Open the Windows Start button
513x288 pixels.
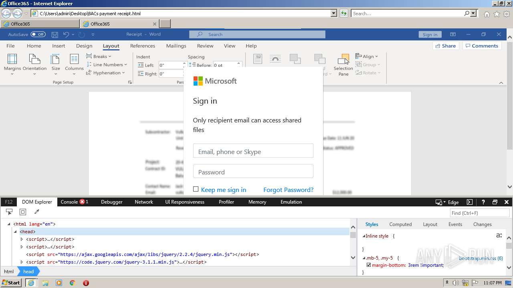[11, 283]
